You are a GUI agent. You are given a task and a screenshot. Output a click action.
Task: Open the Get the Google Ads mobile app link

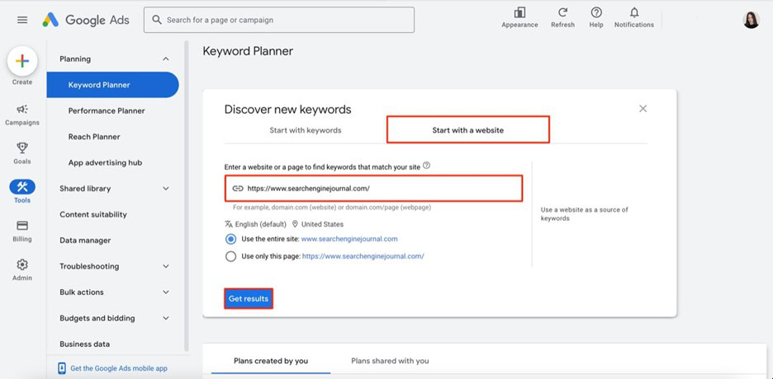(119, 368)
